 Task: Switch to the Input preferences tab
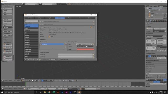[50, 18]
